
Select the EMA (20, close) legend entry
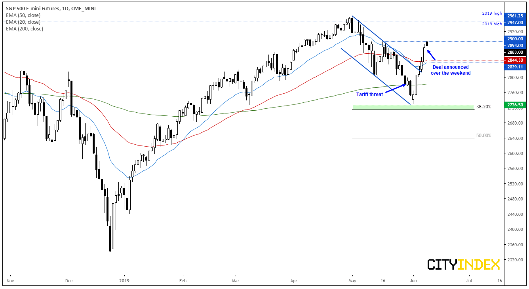point(23,22)
